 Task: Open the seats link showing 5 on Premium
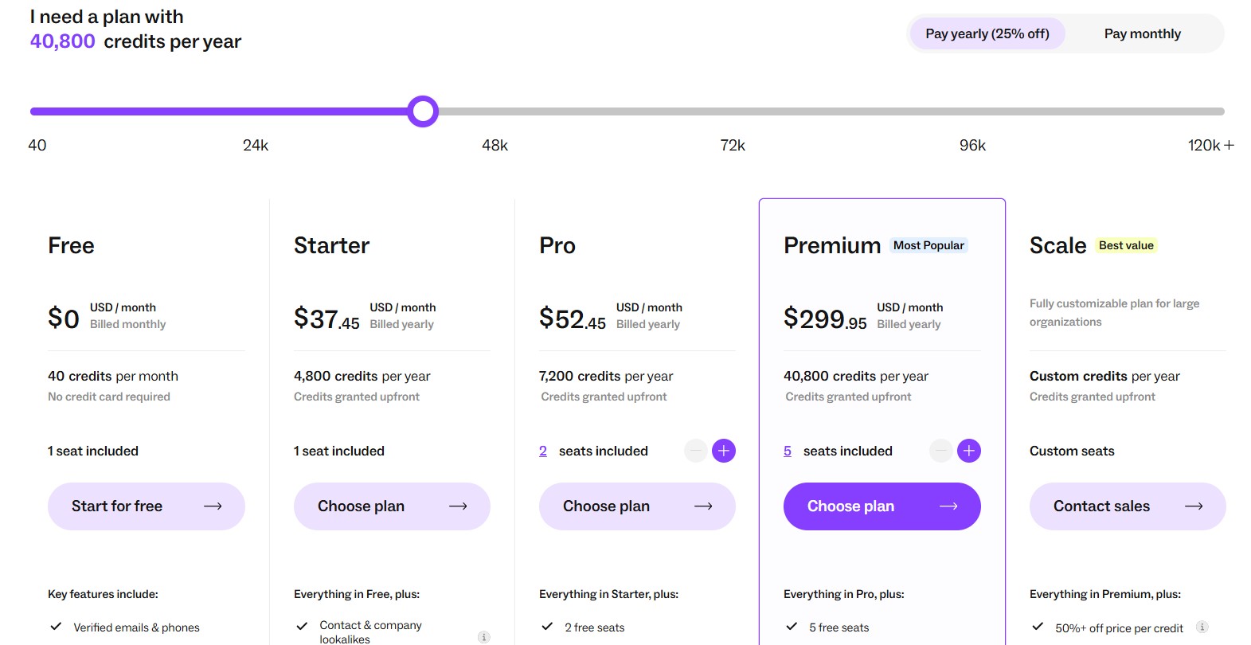[788, 451]
